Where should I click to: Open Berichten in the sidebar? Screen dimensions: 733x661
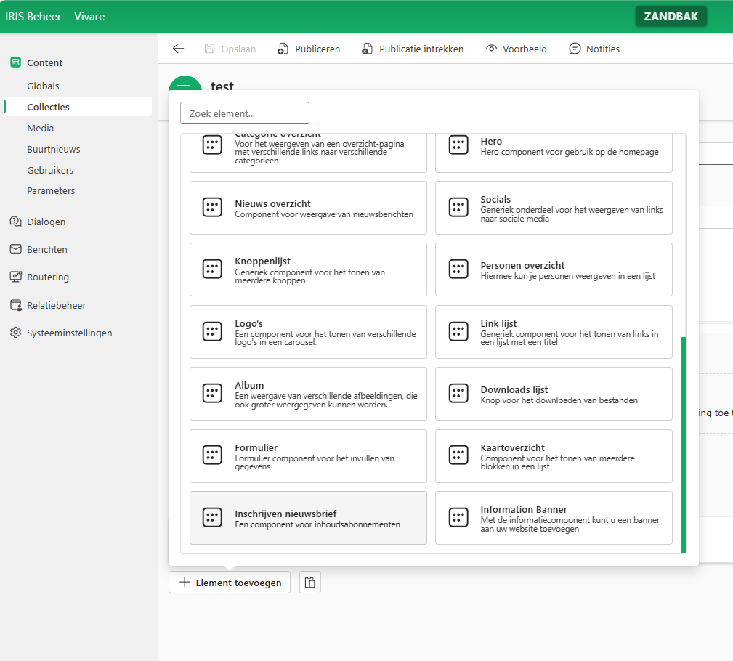(47, 249)
